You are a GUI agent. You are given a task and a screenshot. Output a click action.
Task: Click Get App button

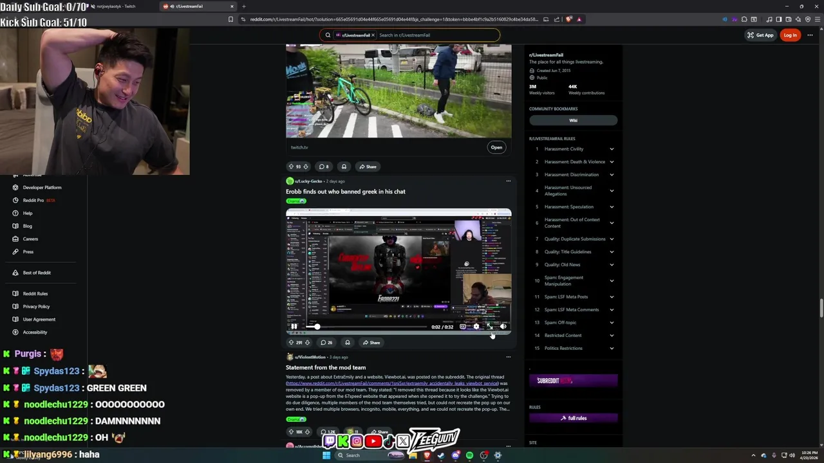(761, 35)
